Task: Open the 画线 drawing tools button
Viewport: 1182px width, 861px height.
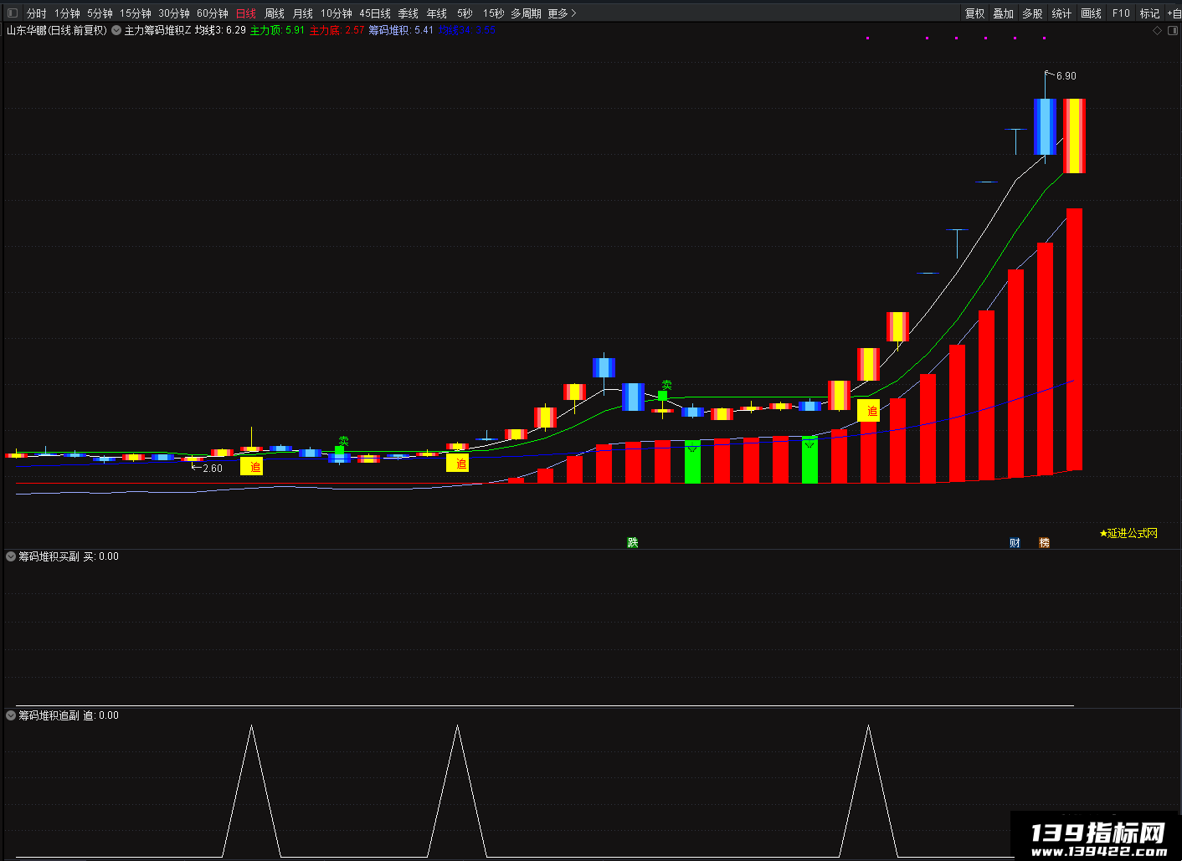Action: click(1091, 13)
